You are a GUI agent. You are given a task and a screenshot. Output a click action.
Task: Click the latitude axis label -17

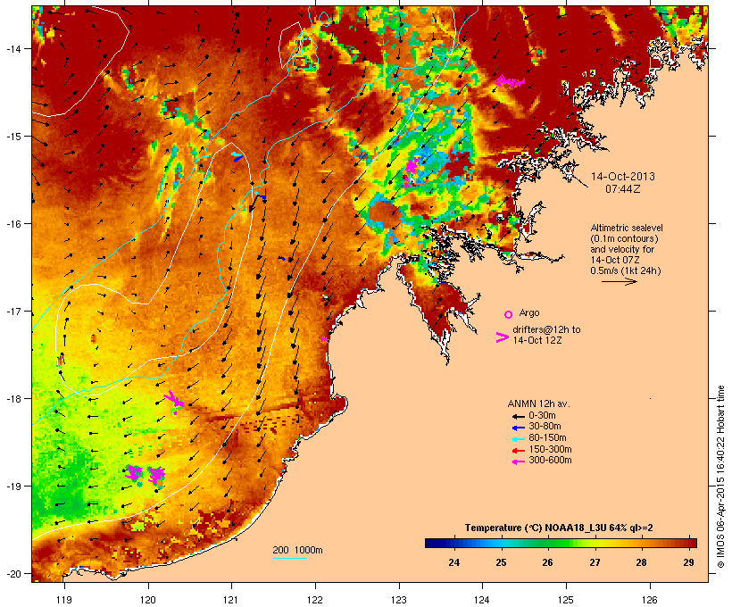pos(12,311)
